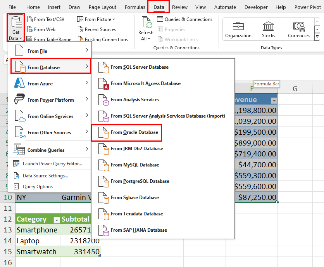
Task: Choose From PostgreSQL Database
Action: coord(163,181)
